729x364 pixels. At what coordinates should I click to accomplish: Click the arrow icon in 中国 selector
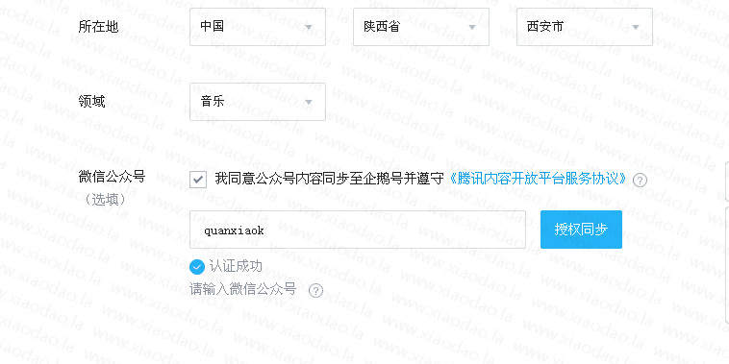click(x=309, y=28)
